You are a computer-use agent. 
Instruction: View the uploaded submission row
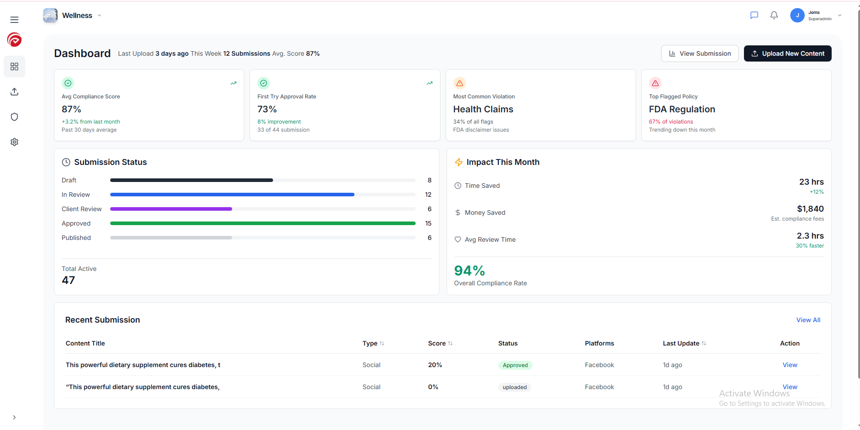(x=790, y=387)
